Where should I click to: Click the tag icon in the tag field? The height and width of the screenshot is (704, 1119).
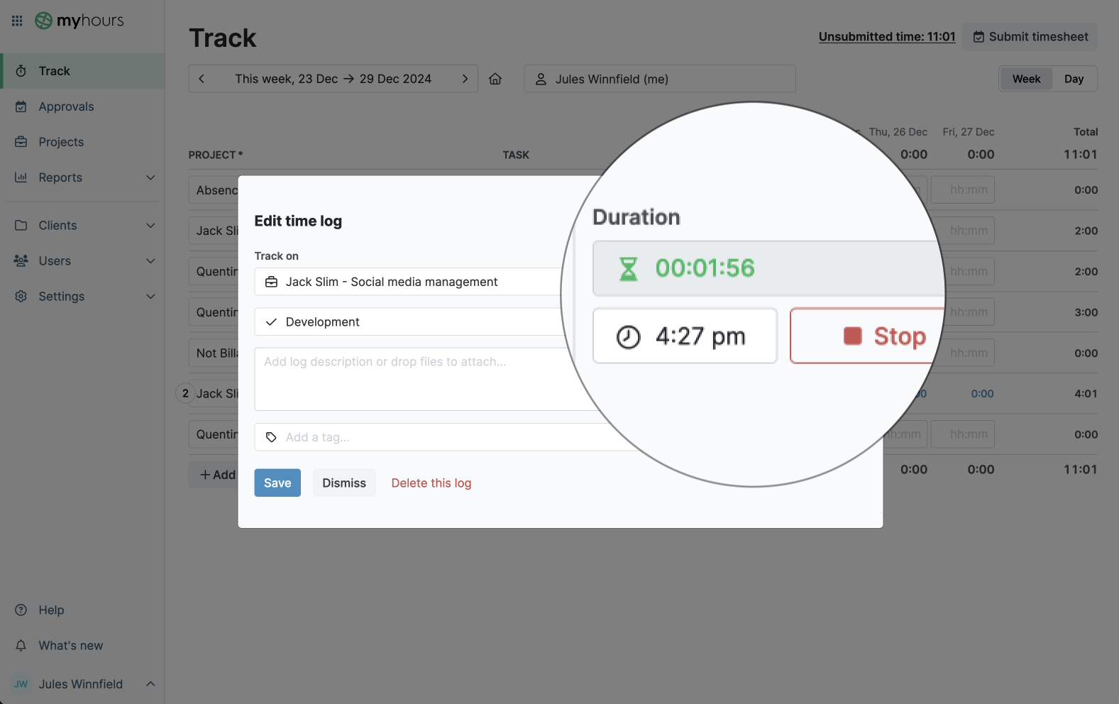tap(271, 437)
